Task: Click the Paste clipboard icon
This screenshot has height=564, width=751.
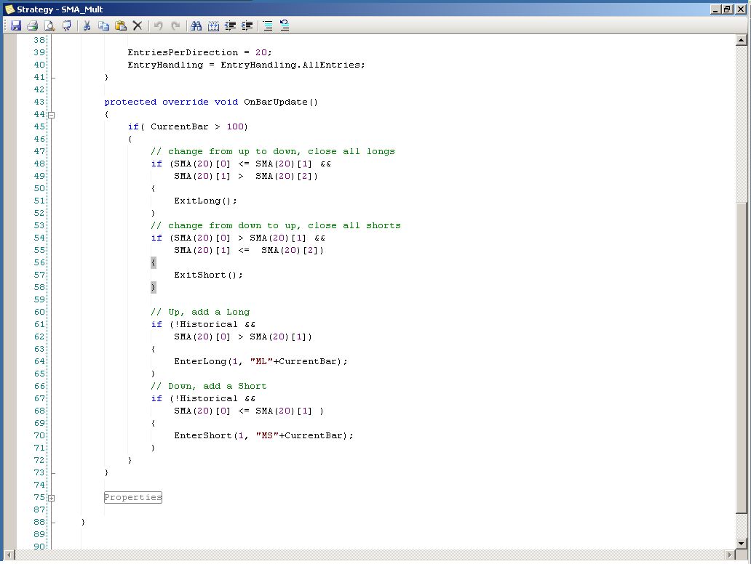Action: coord(121,26)
